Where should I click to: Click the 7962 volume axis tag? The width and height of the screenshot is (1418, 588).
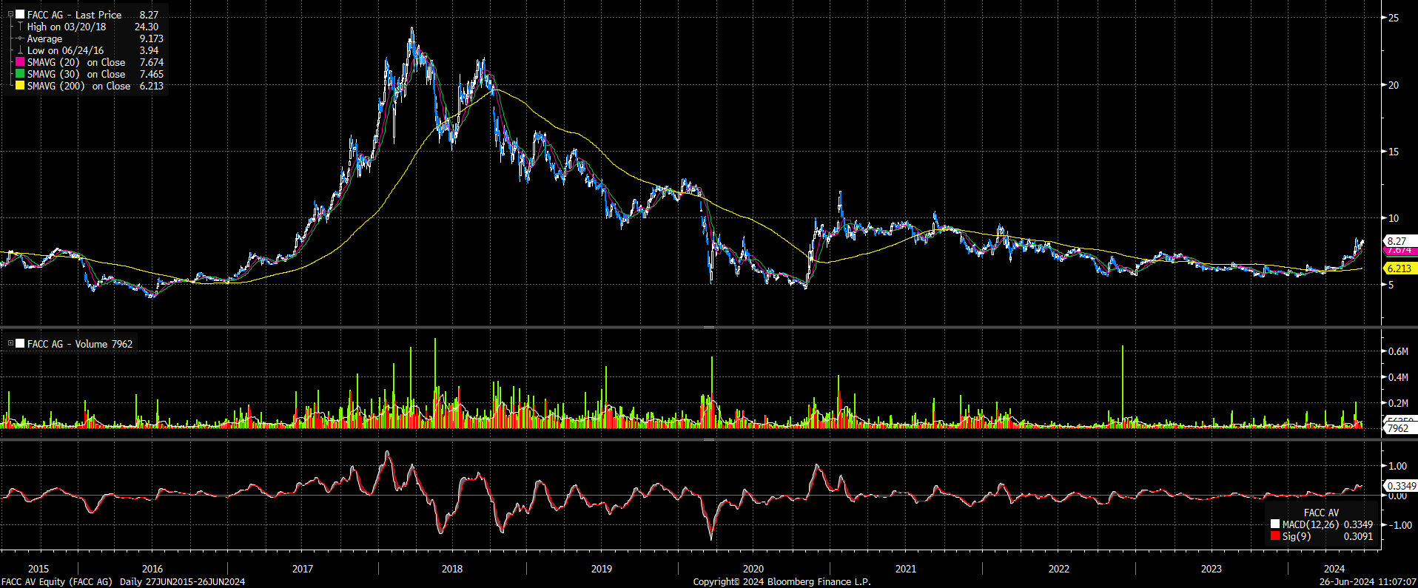pyautogui.click(x=1400, y=428)
